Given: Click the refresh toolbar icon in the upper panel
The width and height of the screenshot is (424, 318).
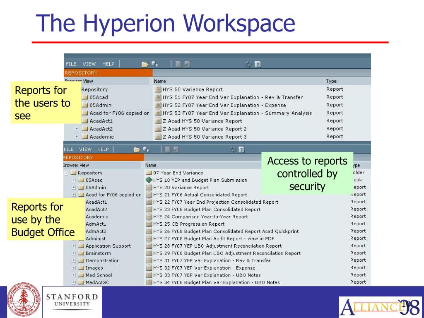Looking at the screenshot, I should (248, 64).
